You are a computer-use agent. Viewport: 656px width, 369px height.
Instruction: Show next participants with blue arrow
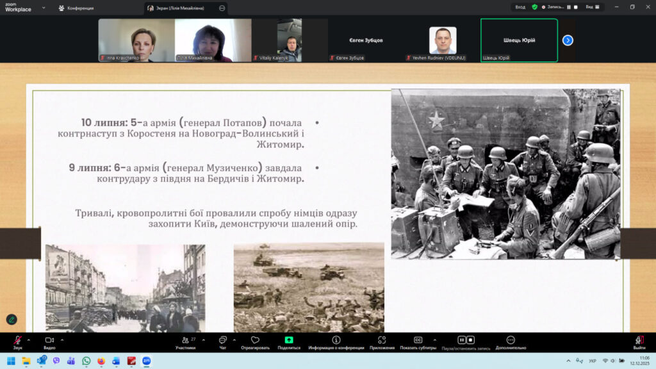tap(568, 40)
